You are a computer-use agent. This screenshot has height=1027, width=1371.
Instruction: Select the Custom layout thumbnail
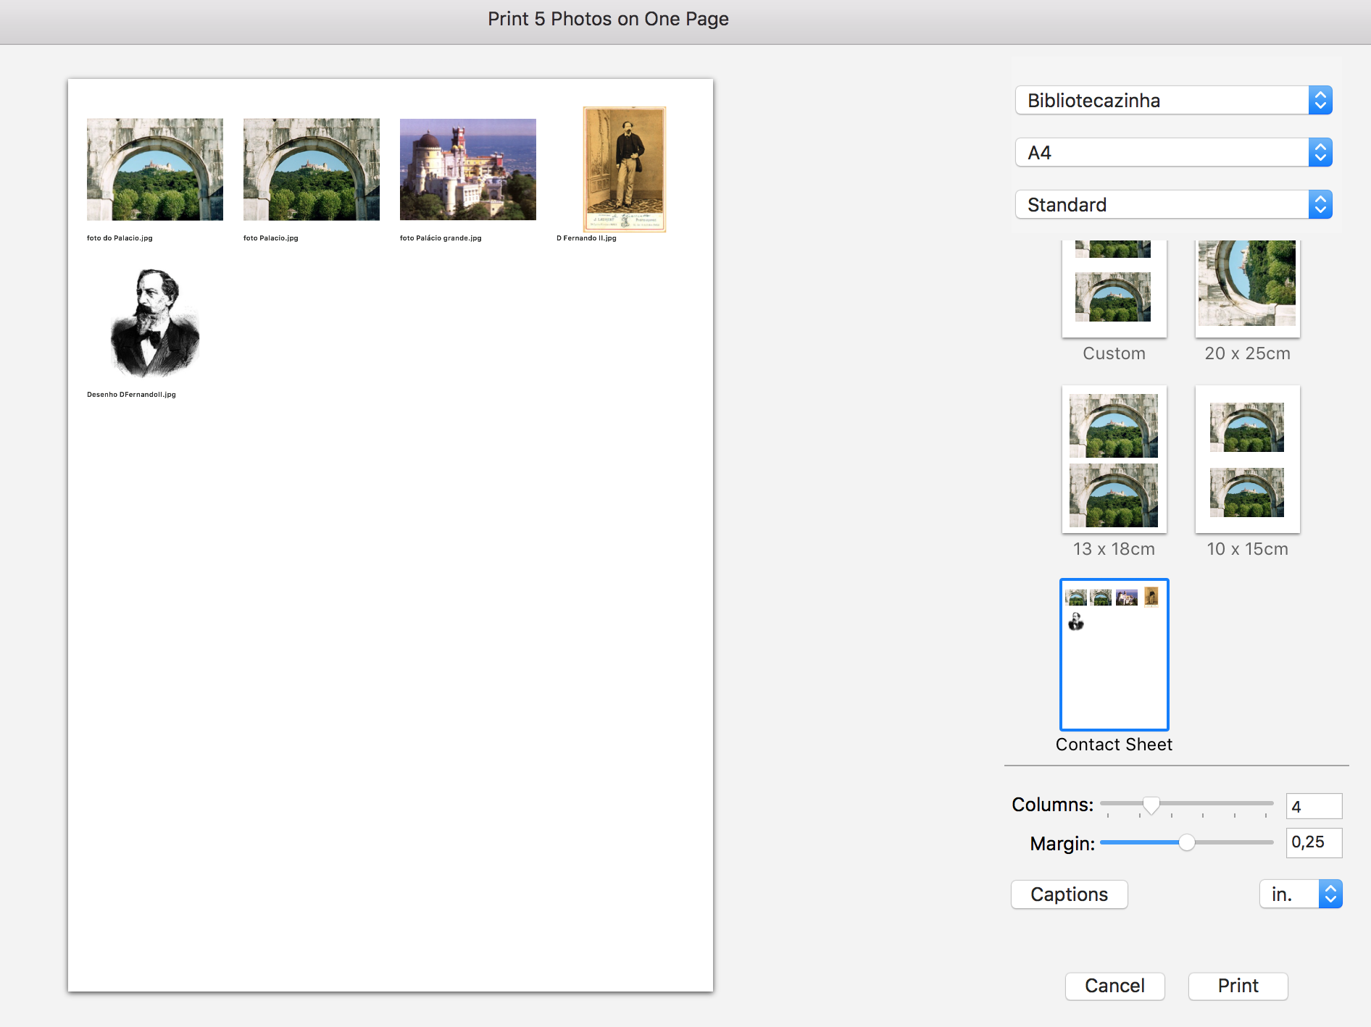[1114, 289]
